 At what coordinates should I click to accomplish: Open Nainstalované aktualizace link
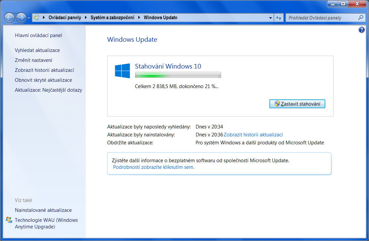tap(43, 210)
